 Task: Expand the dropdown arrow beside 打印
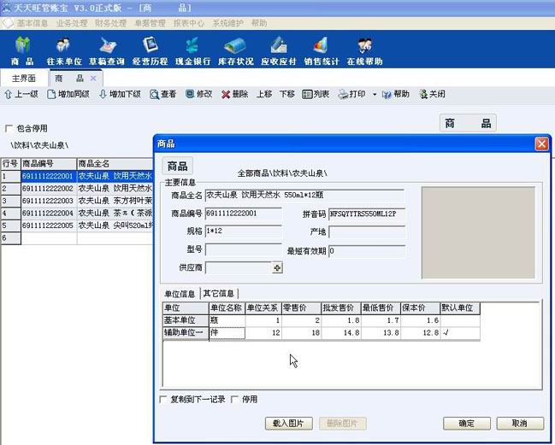(x=375, y=94)
